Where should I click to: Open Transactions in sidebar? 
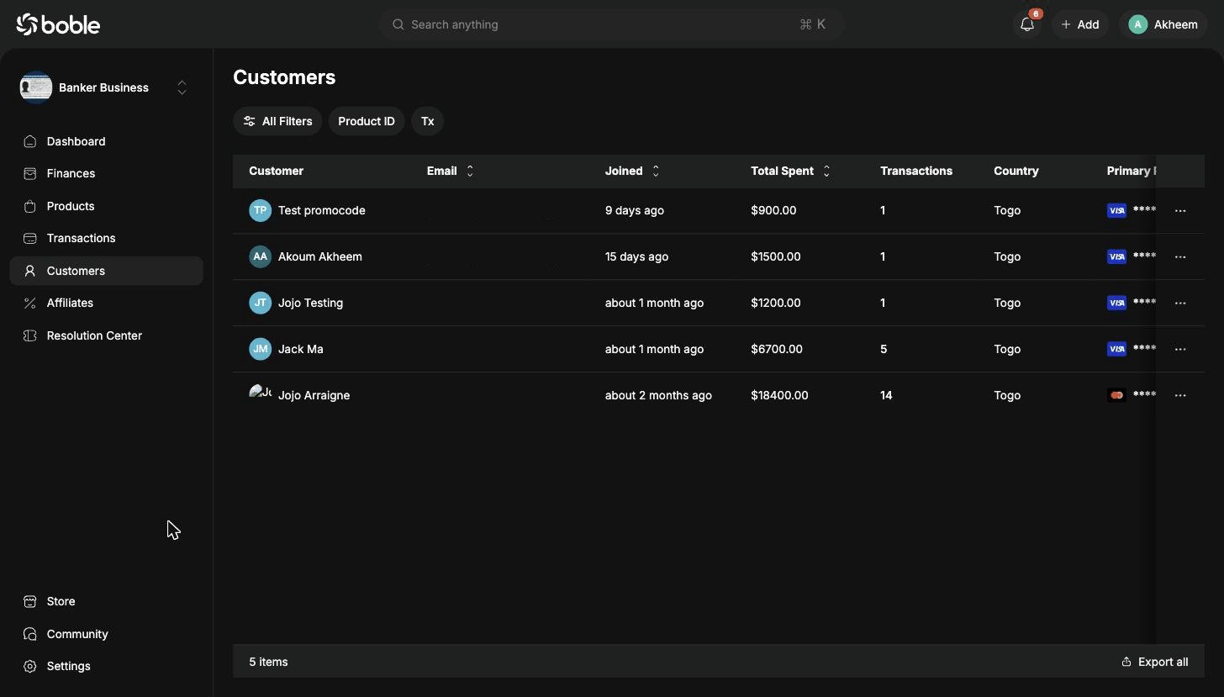(x=106, y=238)
